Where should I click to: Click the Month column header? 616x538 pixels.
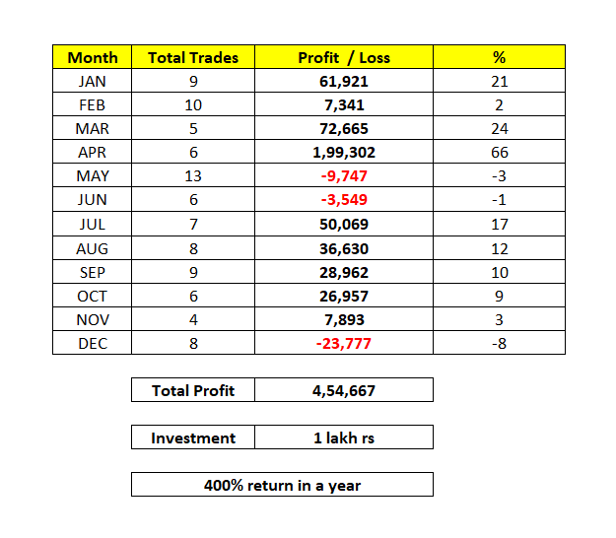tap(92, 57)
